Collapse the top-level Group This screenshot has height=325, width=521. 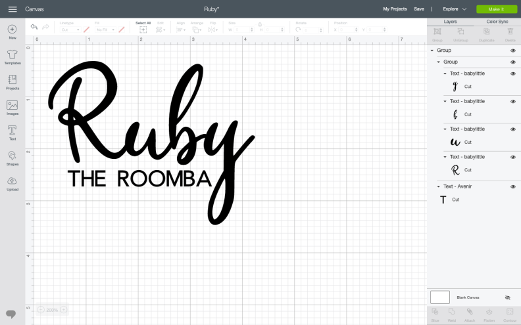pyautogui.click(x=432, y=51)
